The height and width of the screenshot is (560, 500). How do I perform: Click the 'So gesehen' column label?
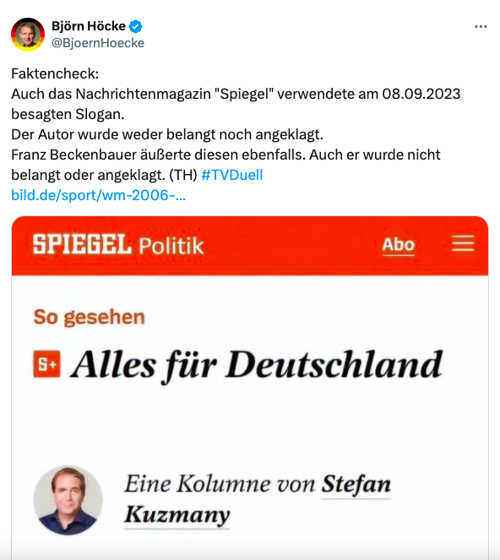(x=90, y=317)
